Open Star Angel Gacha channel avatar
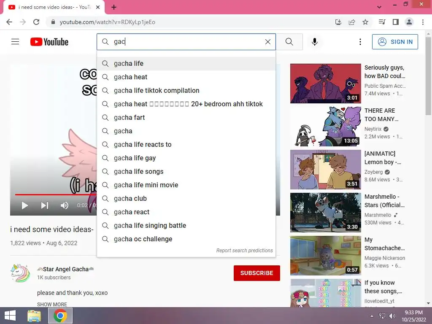Screen dimensions: 432x324 pyautogui.click(x=20, y=273)
